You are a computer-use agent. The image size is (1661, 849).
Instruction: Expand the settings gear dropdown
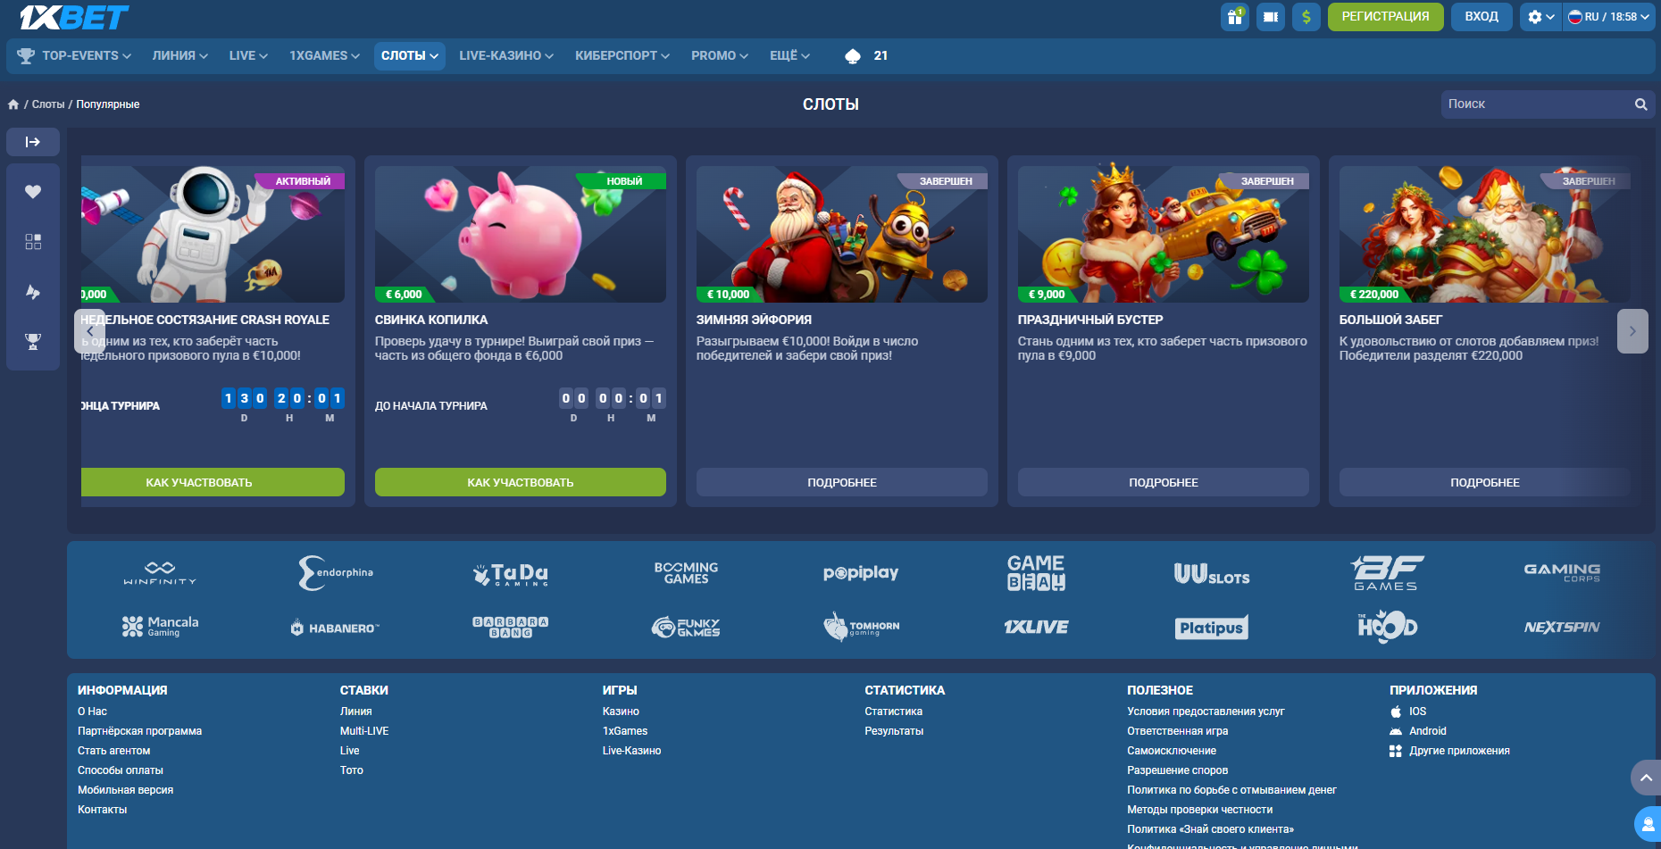[x=1540, y=17]
